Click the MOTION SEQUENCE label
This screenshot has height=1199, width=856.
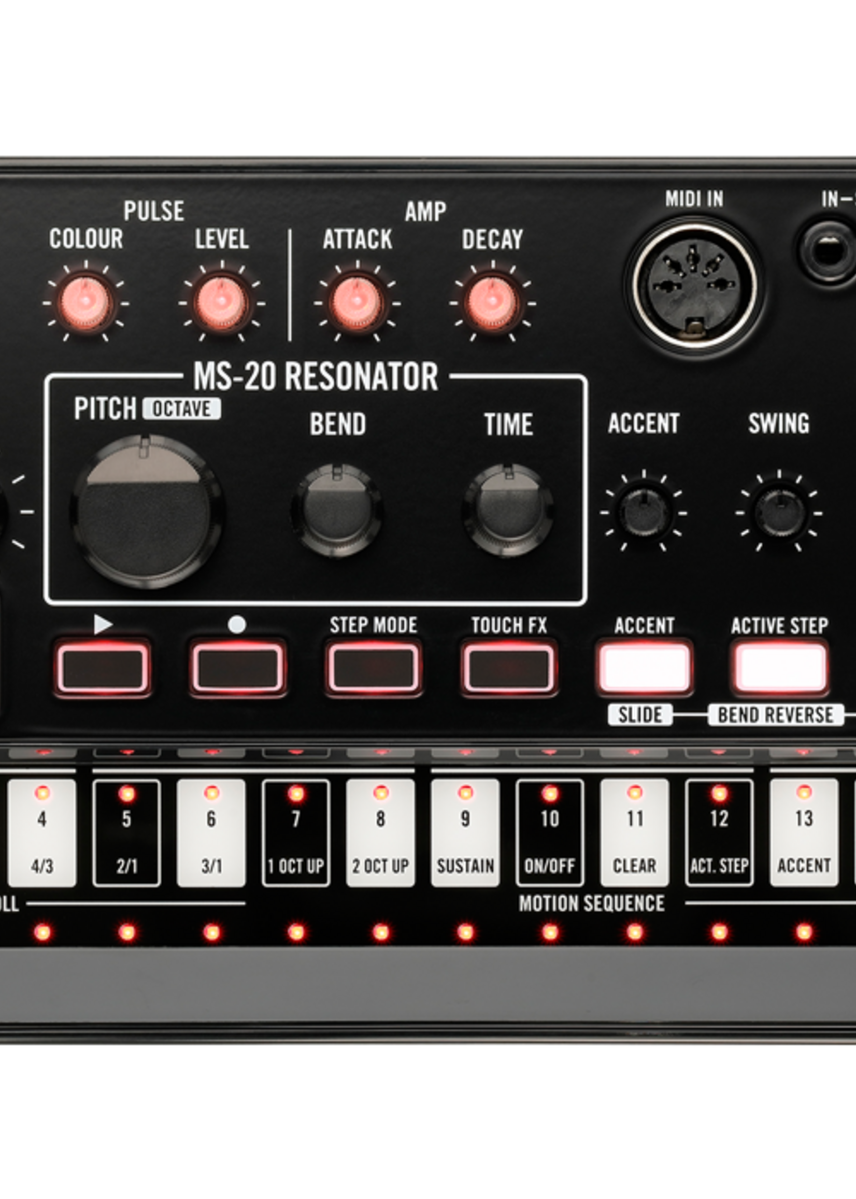click(591, 904)
